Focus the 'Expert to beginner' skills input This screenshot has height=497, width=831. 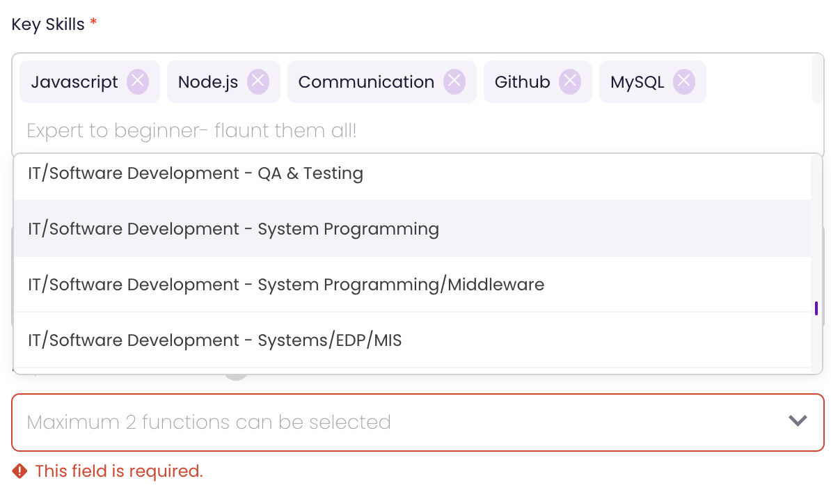[278, 131]
